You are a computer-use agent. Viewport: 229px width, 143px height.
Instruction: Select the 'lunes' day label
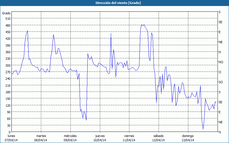[11, 136]
